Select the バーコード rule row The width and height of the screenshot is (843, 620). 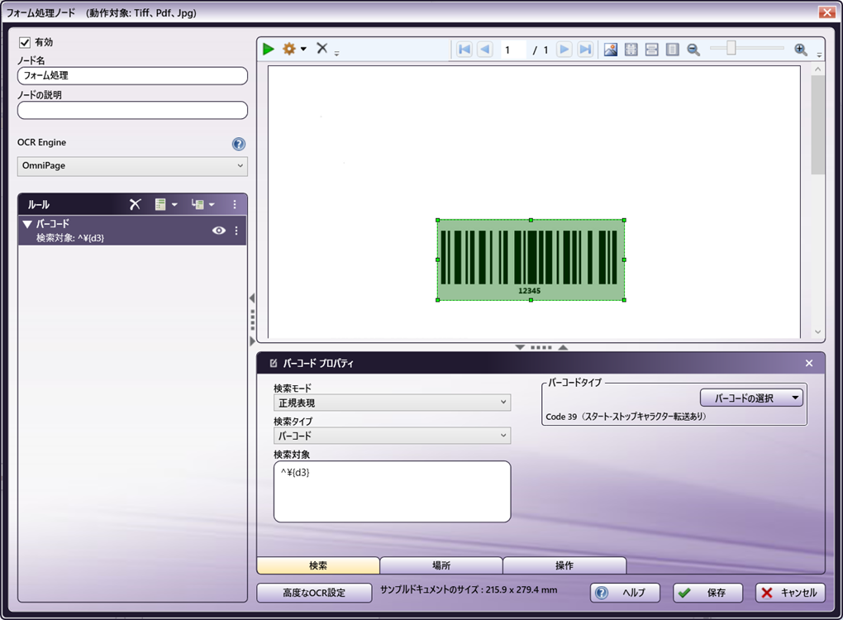[132, 231]
